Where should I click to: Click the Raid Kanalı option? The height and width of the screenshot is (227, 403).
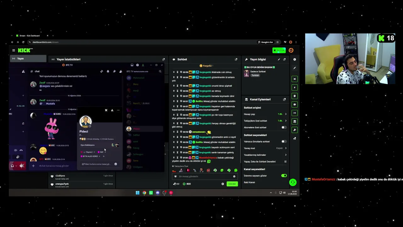tap(249, 182)
